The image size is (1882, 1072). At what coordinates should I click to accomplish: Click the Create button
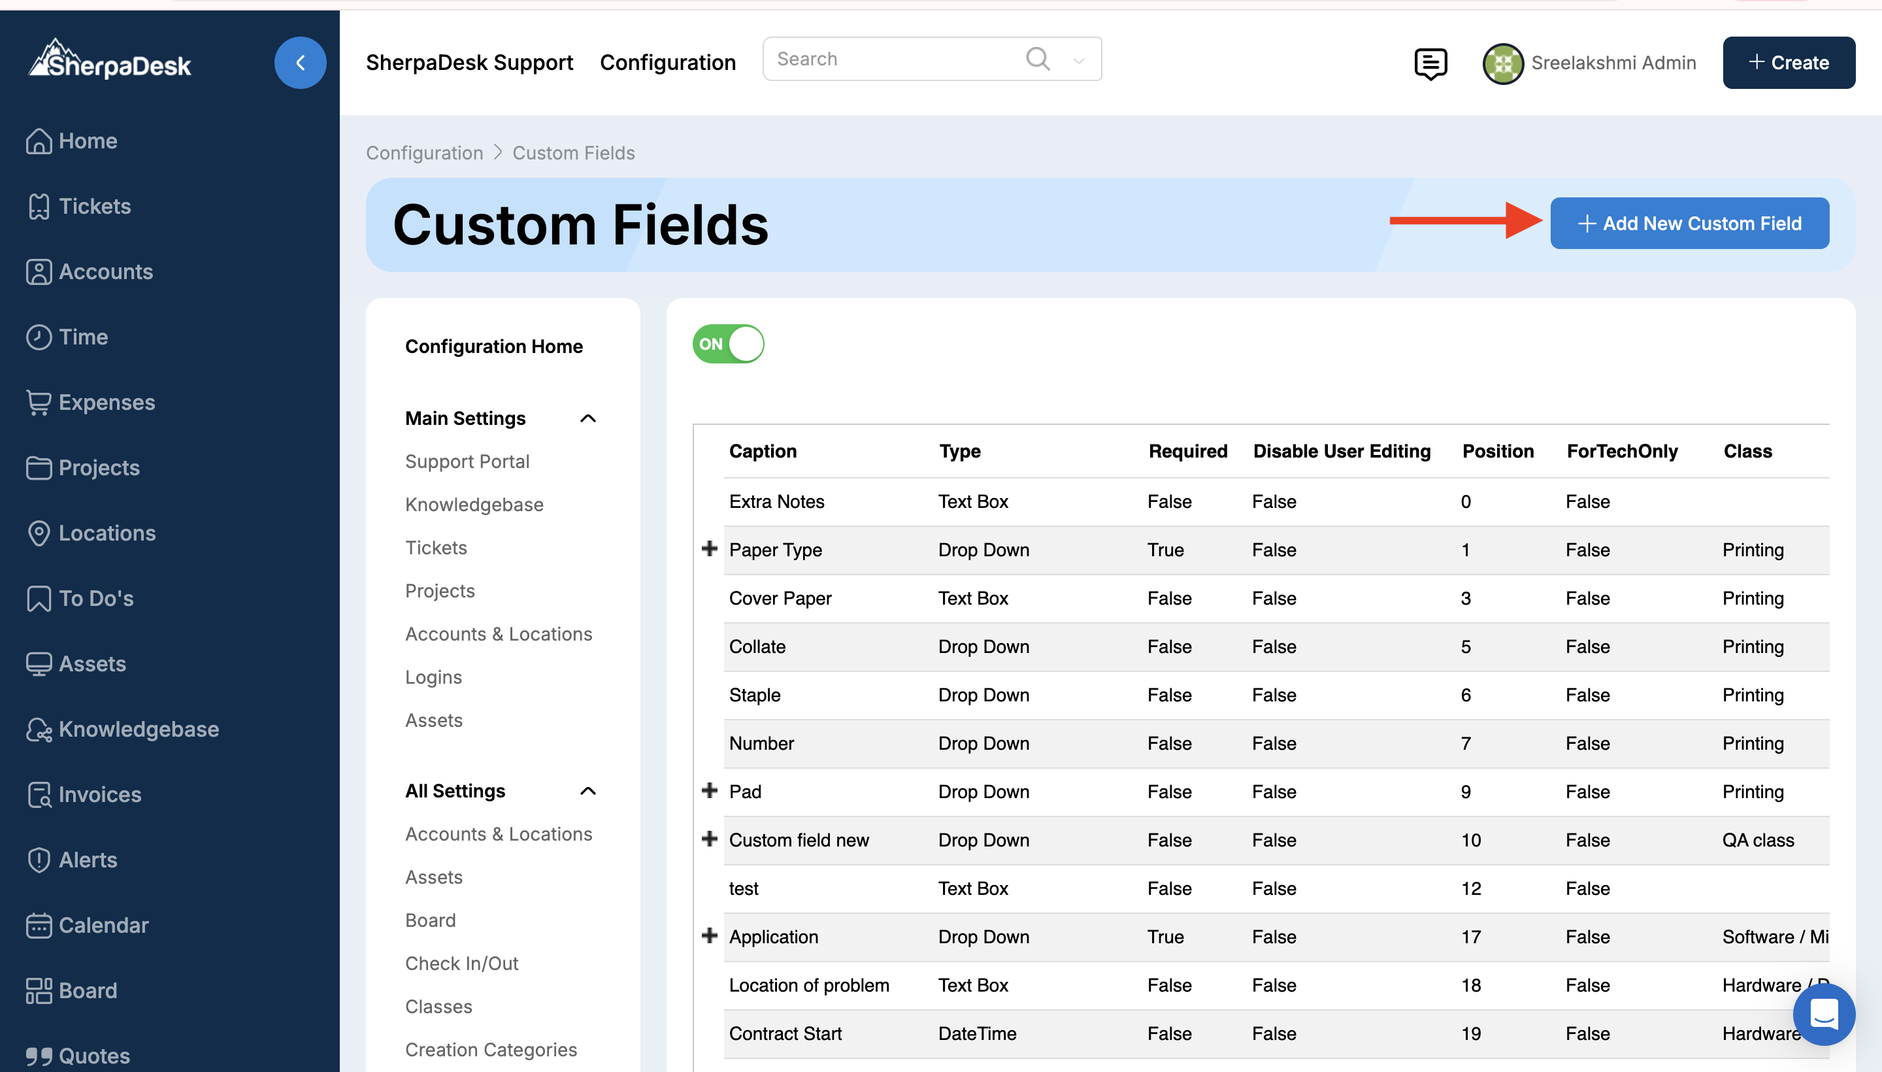click(1788, 63)
